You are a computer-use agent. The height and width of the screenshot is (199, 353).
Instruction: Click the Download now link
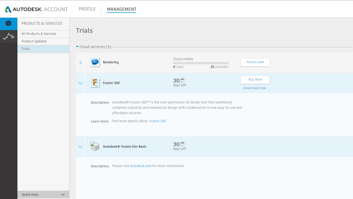[x=255, y=88]
